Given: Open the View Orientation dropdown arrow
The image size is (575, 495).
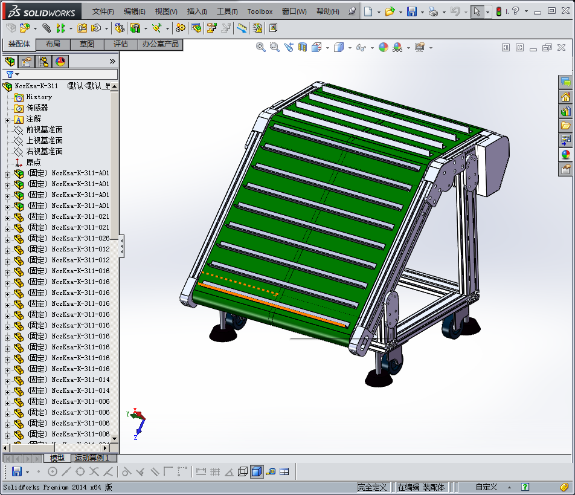Looking at the screenshot, I should click(x=327, y=48).
